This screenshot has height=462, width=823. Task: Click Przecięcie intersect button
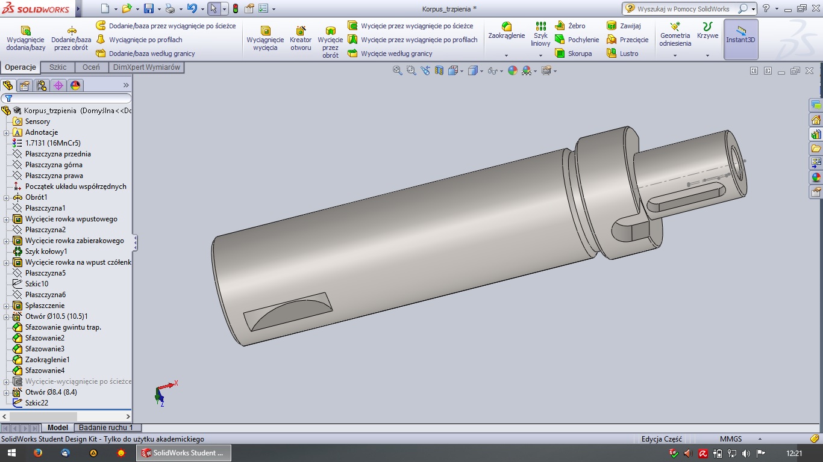628,40
